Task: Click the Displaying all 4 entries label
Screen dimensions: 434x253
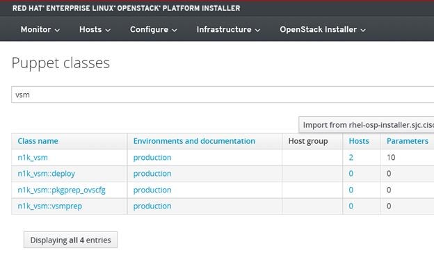Action: 70,240
